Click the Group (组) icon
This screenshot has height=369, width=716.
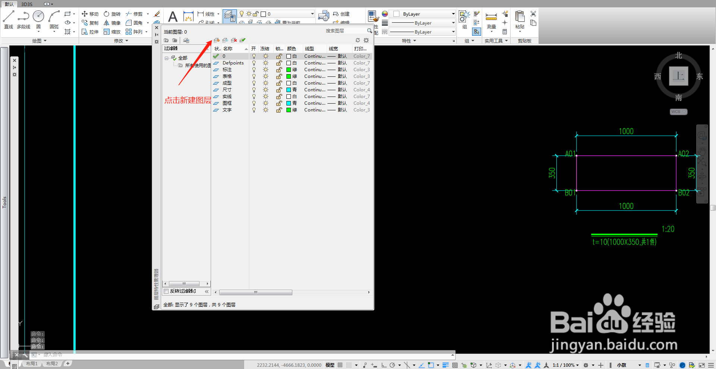(x=464, y=17)
